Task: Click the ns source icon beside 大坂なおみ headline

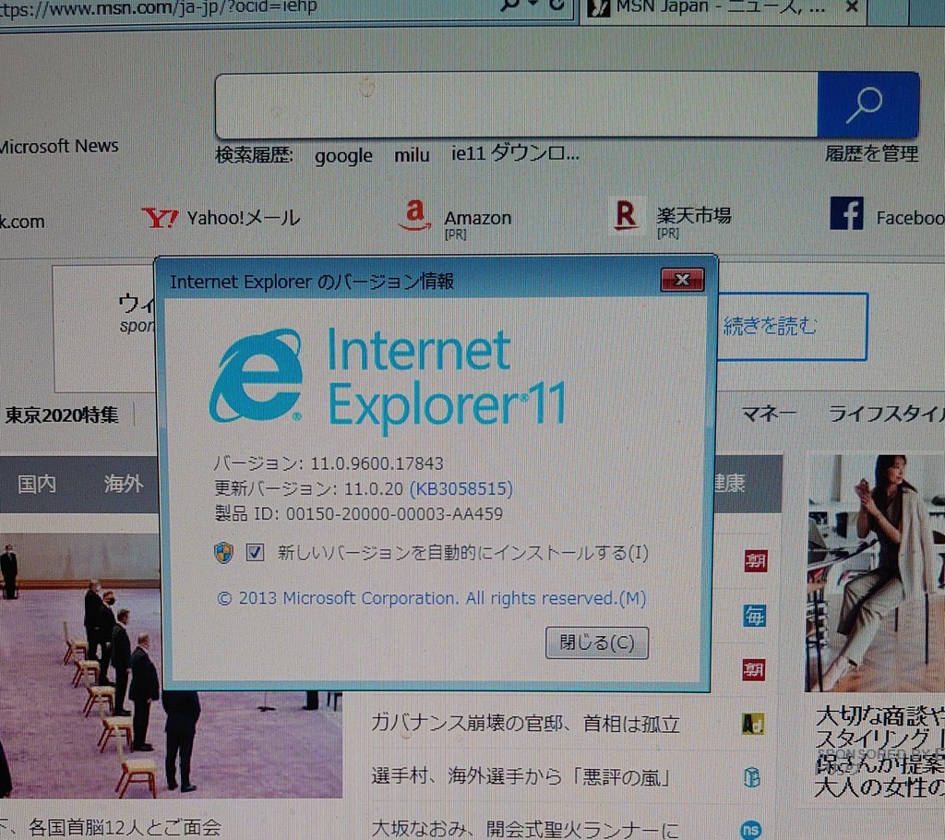Action: tap(750, 830)
